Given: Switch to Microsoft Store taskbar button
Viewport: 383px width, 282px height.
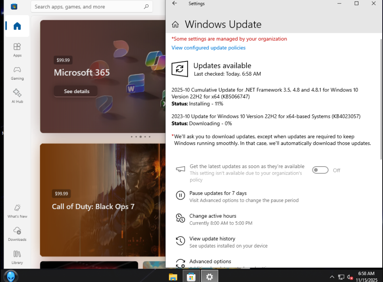Looking at the screenshot, I should pyautogui.click(x=191, y=277).
